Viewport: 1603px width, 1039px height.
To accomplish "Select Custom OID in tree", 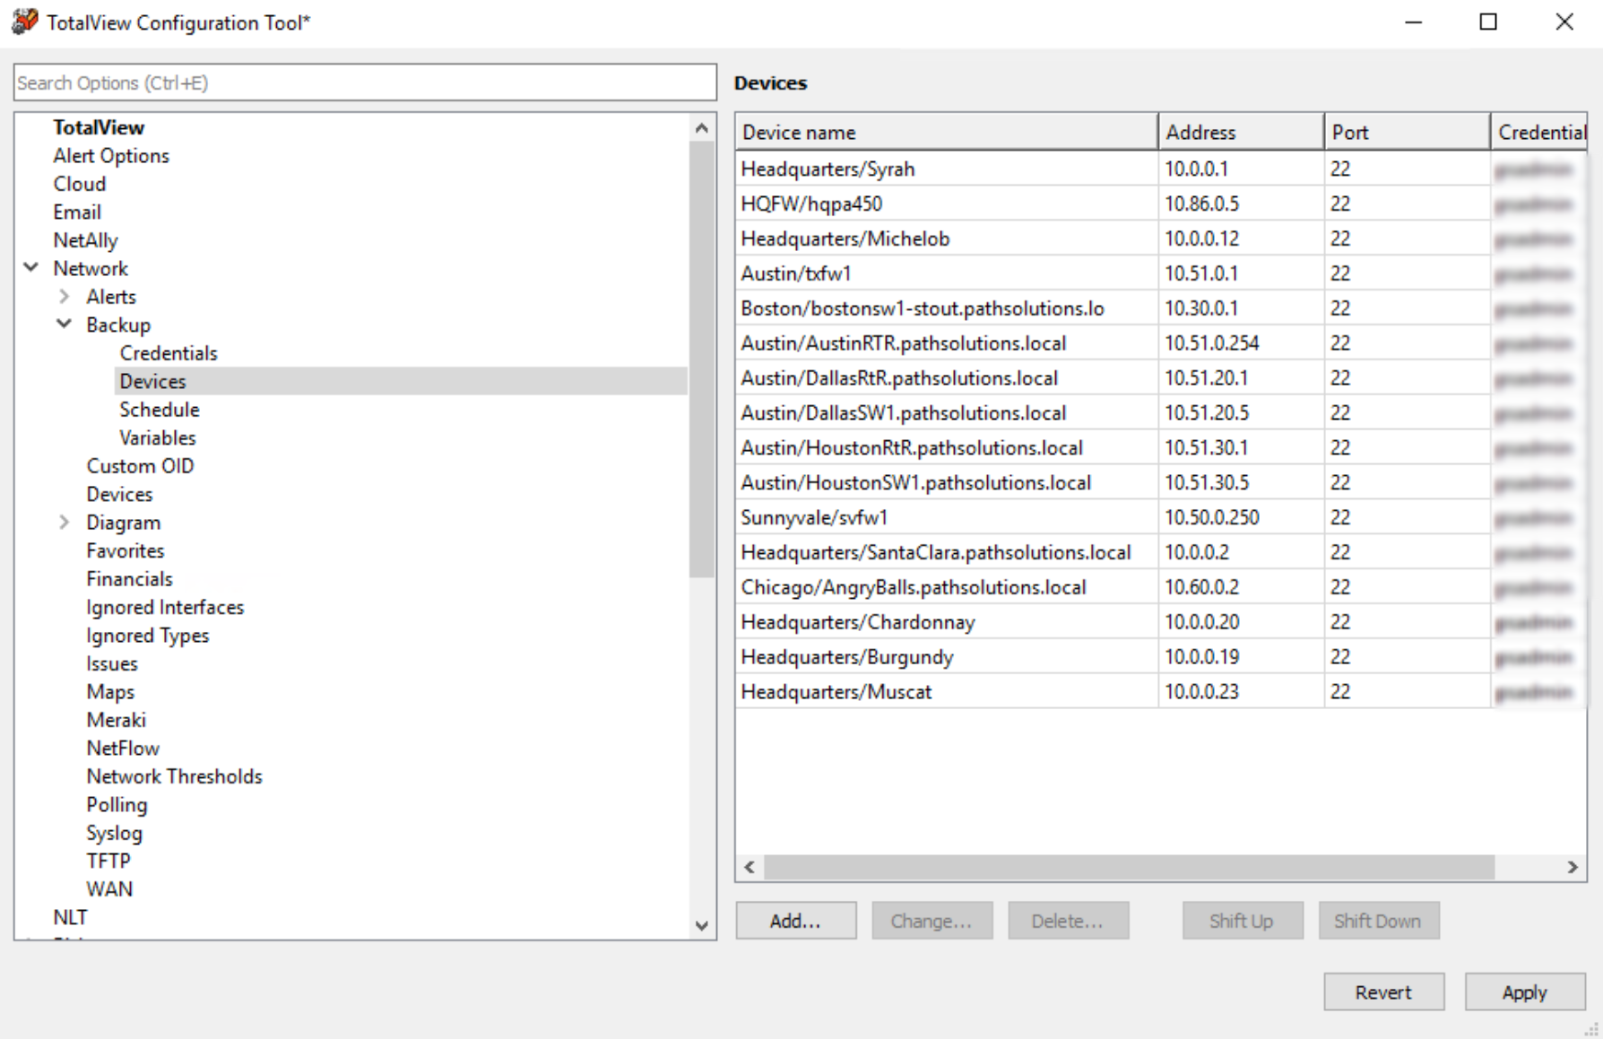I will coord(140,466).
